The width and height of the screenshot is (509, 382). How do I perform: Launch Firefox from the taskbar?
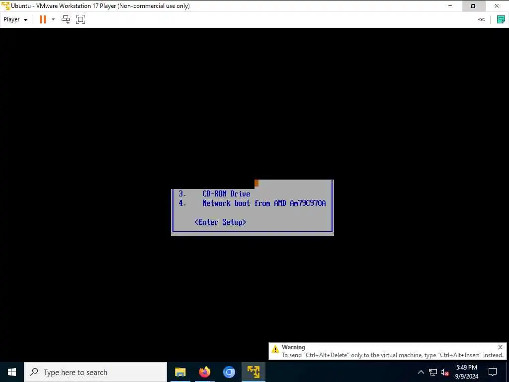click(x=205, y=372)
